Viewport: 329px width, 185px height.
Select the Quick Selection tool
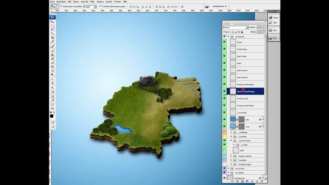click(52, 34)
